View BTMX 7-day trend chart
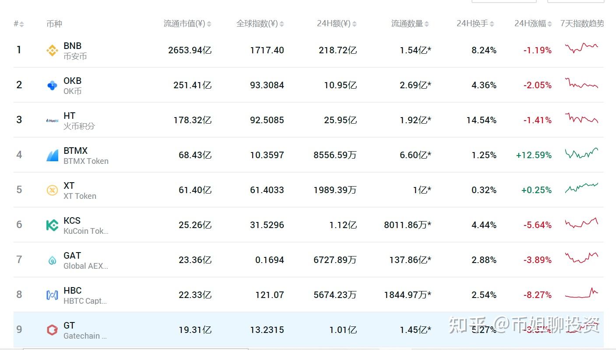The image size is (616, 350). click(581, 153)
